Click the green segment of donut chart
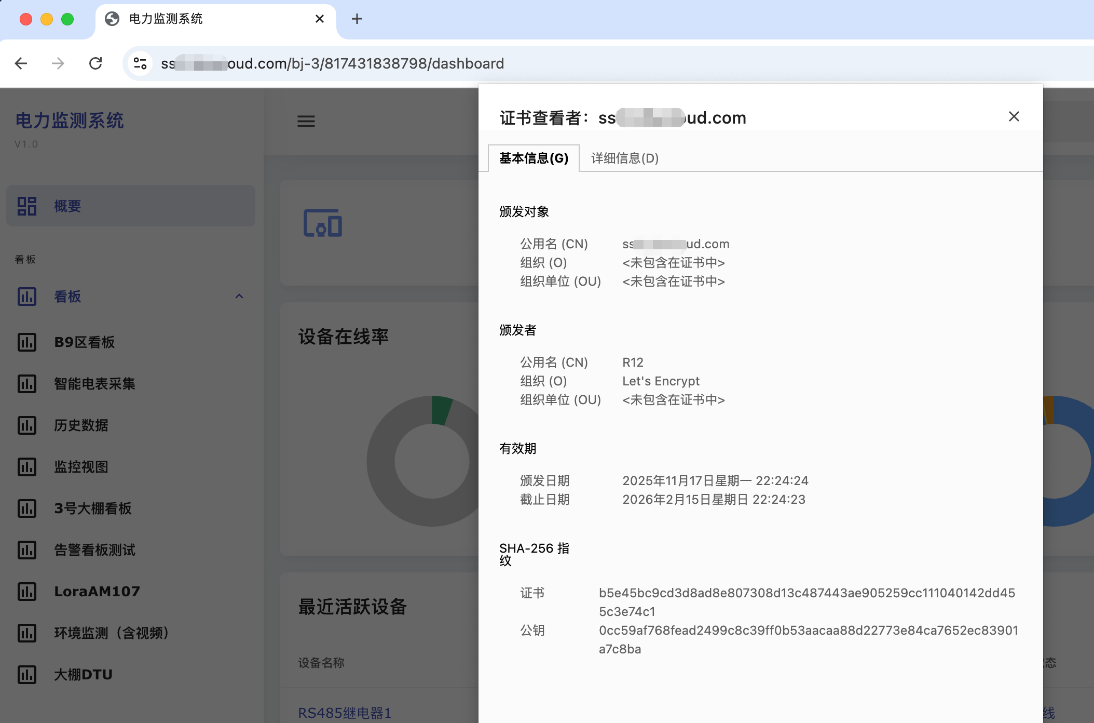Viewport: 1094px width, 723px height. (x=441, y=410)
